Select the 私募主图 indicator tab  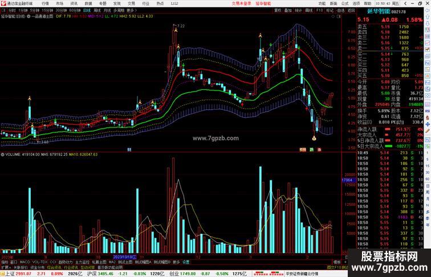[99, 262]
